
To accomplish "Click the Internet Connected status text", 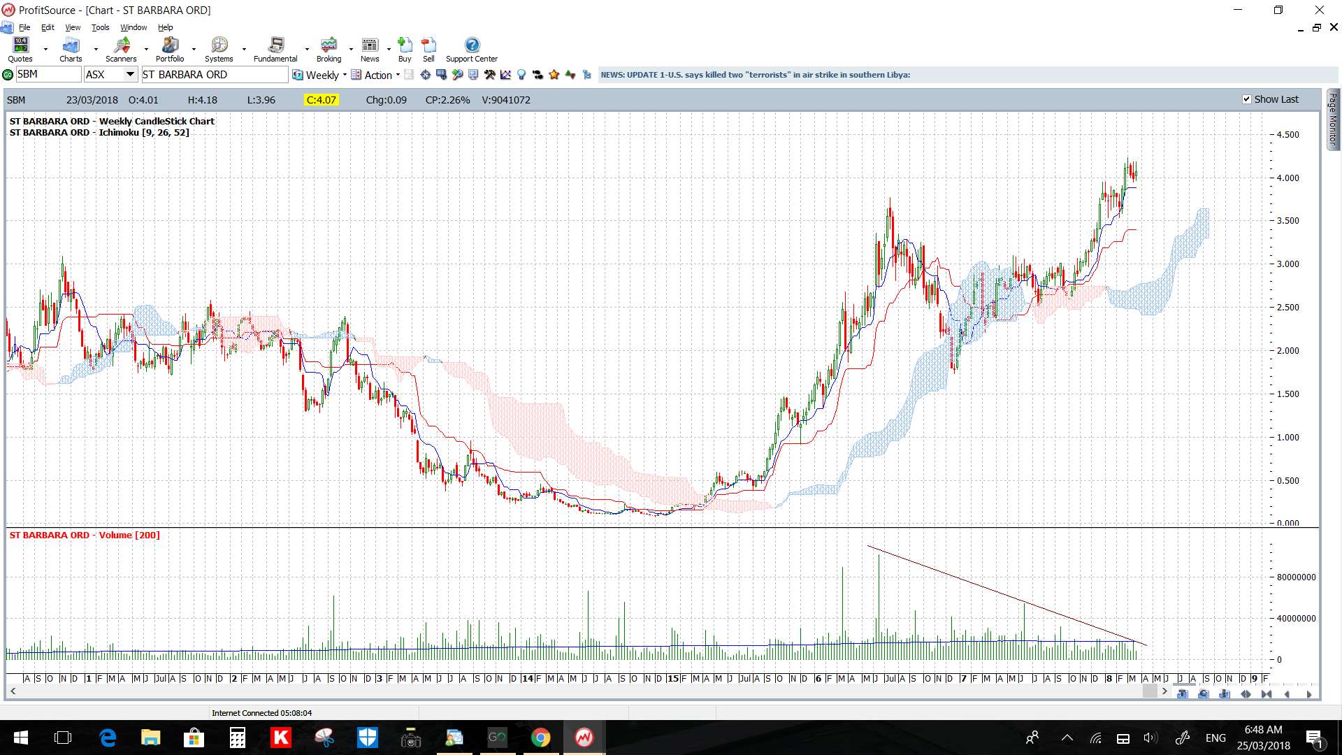I will (x=262, y=713).
